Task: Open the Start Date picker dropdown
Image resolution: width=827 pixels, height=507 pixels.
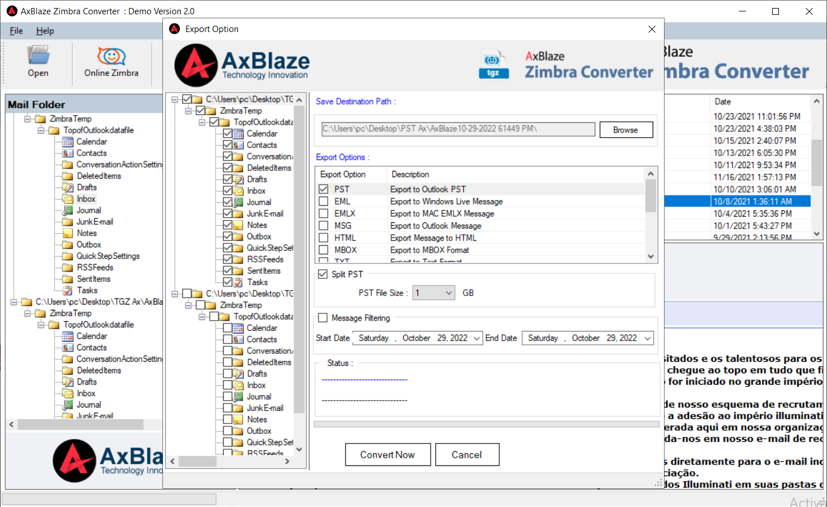Action: (476, 338)
